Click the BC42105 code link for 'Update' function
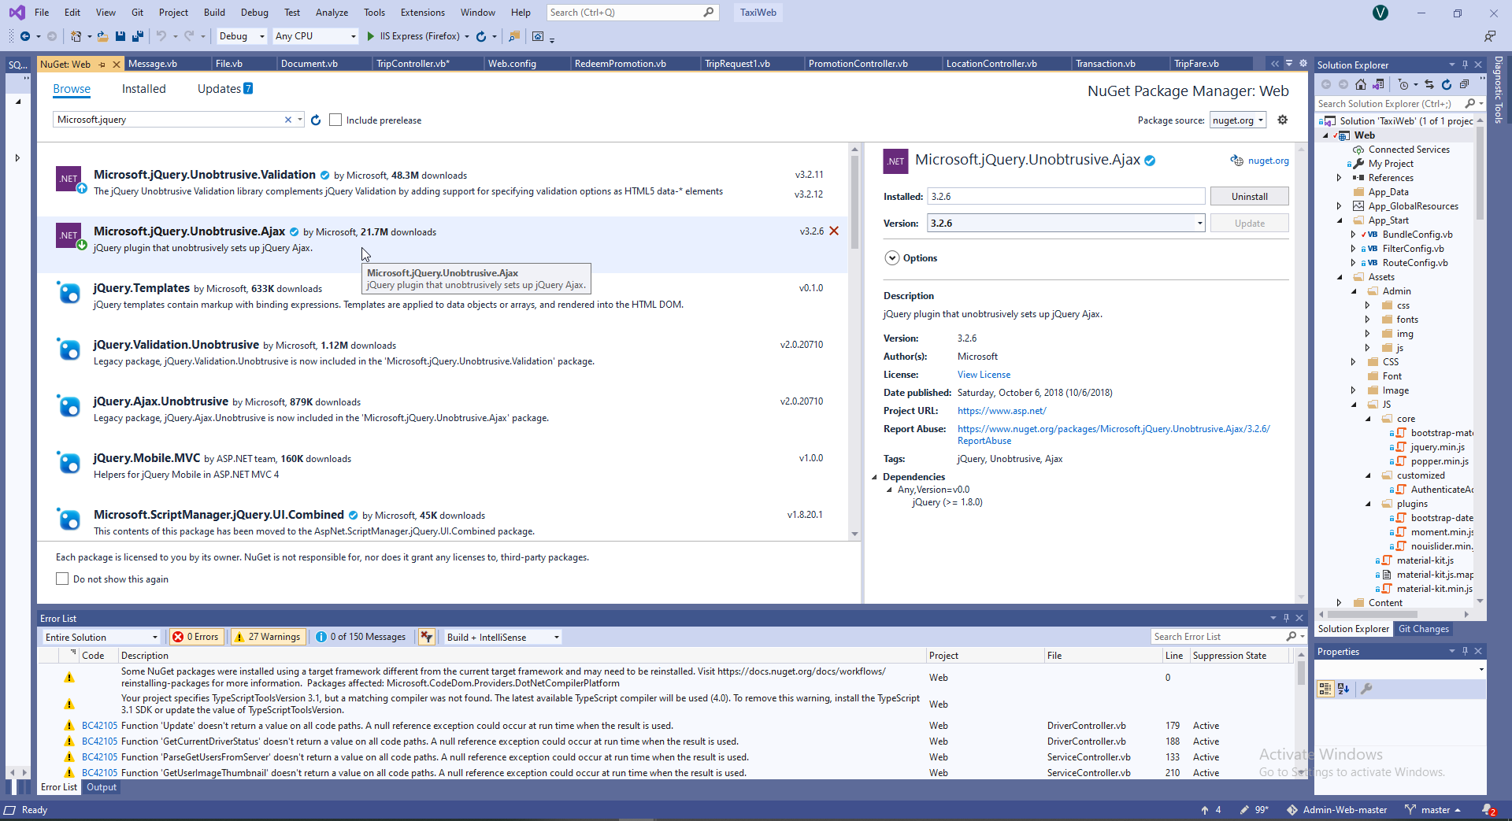 click(x=99, y=726)
